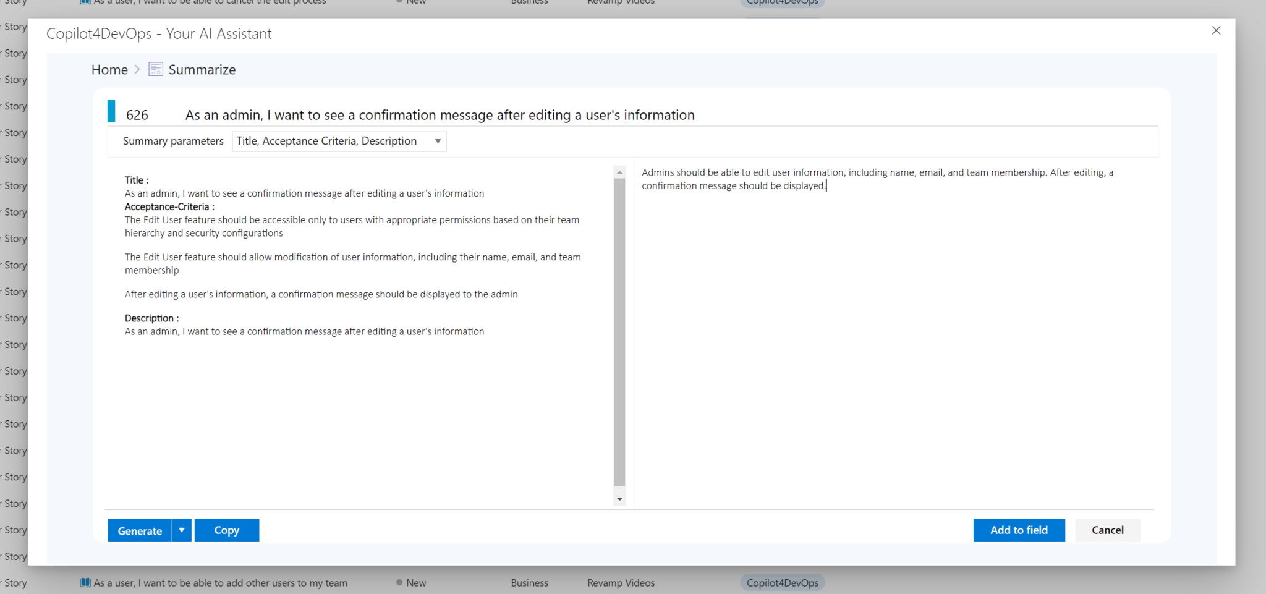The height and width of the screenshot is (594, 1266).
Task: Close the Copilot4DevOps assistant dialog
Action: pyautogui.click(x=1216, y=30)
